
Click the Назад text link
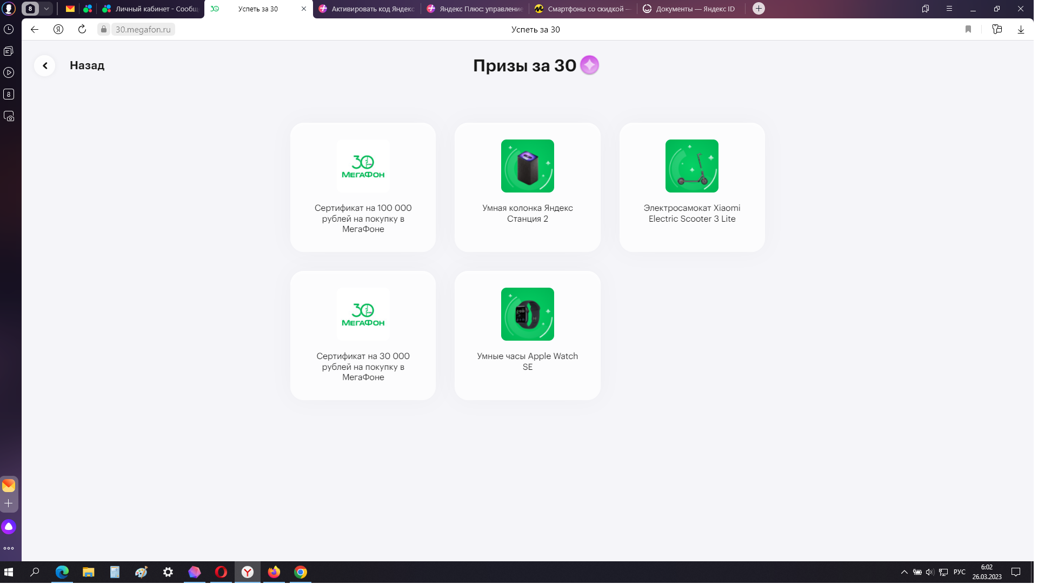click(87, 65)
